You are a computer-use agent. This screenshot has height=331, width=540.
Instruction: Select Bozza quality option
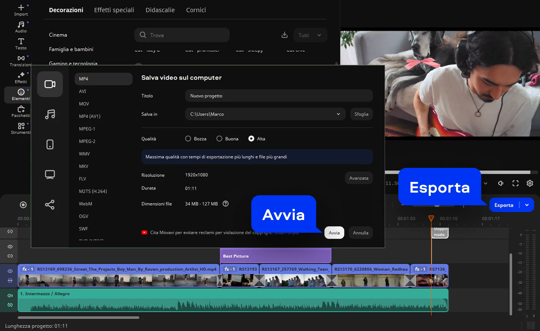[x=188, y=139]
